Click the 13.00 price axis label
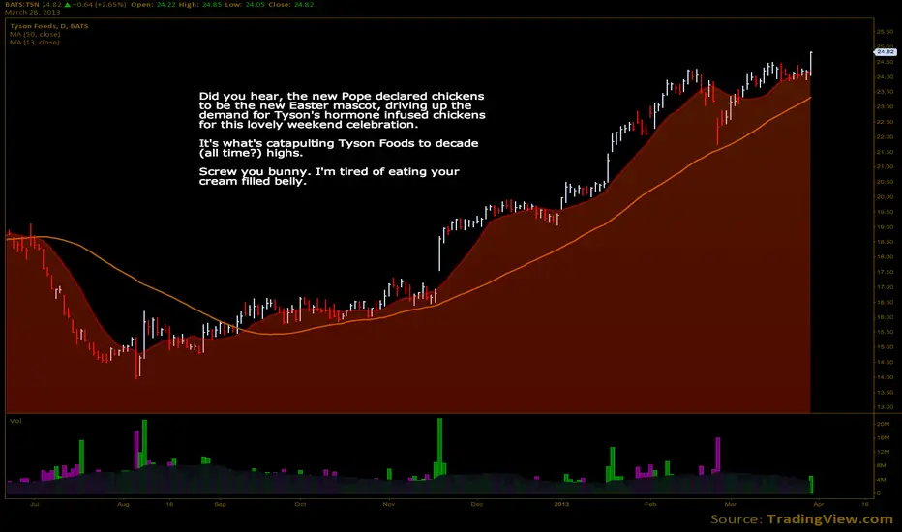The width and height of the screenshot is (902, 532). (x=885, y=406)
